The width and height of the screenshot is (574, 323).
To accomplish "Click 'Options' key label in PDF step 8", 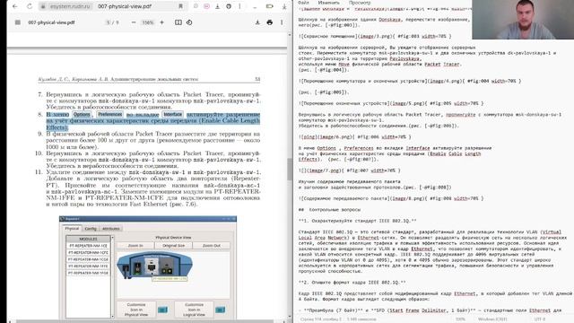I will (x=82, y=115).
